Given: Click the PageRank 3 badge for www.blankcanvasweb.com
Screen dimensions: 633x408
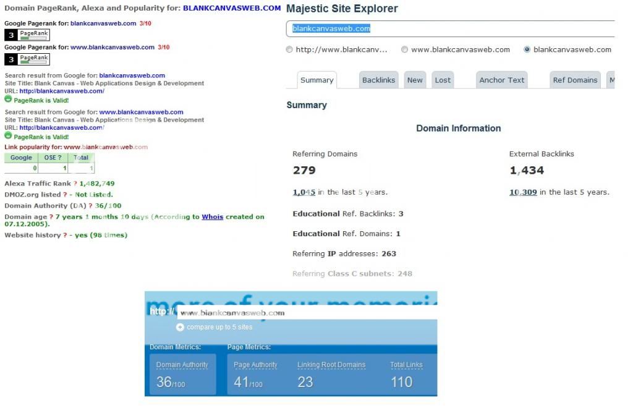Looking at the screenshot, I should click(27, 59).
